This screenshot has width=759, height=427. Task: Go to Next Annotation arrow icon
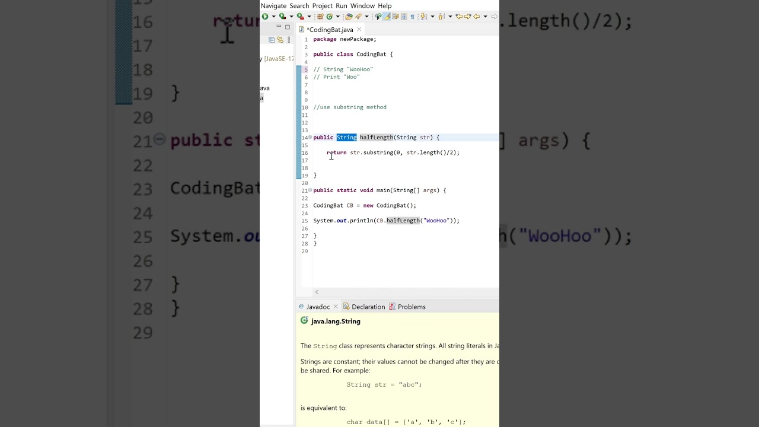(x=423, y=17)
